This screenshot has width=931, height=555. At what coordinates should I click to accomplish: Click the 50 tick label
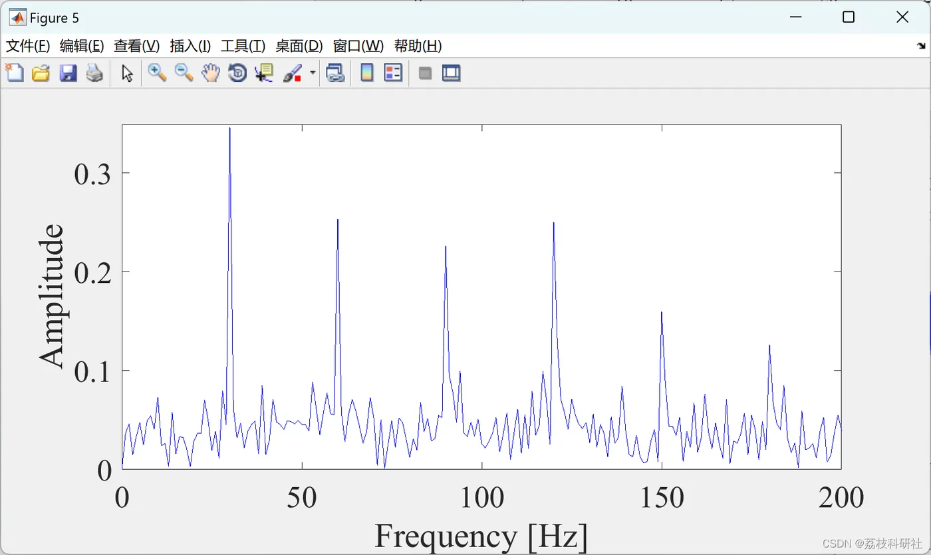tap(302, 497)
